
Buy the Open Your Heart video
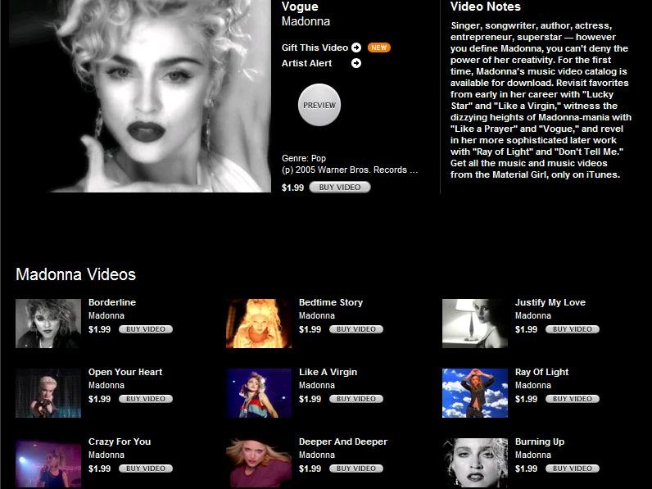pyautogui.click(x=146, y=399)
